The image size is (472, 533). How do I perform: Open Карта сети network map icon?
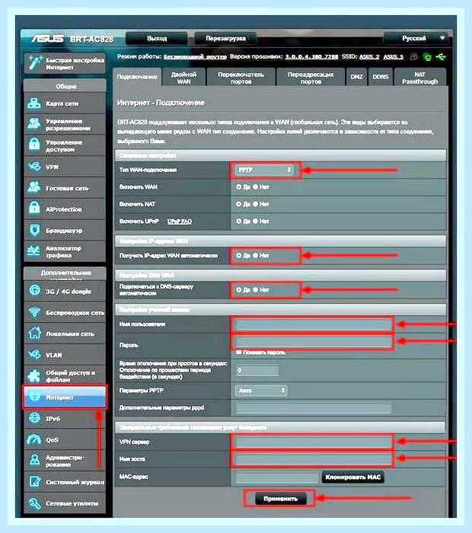coord(34,103)
